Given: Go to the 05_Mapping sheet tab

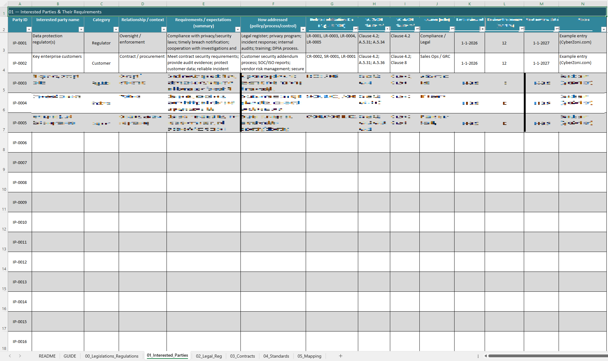Looking at the screenshot, I should [x=309, y=356].
